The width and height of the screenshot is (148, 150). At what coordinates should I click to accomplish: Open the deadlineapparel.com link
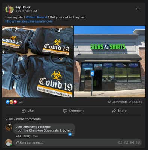tap(29, 21)
